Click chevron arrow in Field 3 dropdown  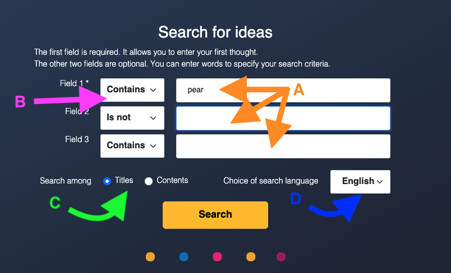(153, 145)
